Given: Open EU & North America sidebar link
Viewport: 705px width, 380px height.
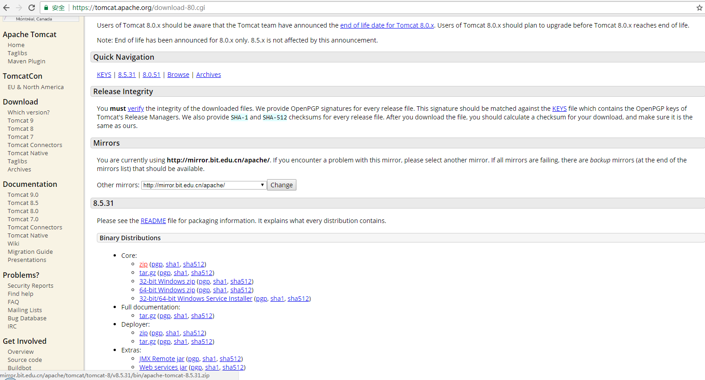Looking at the screenshot, I should tap(36, 87).
